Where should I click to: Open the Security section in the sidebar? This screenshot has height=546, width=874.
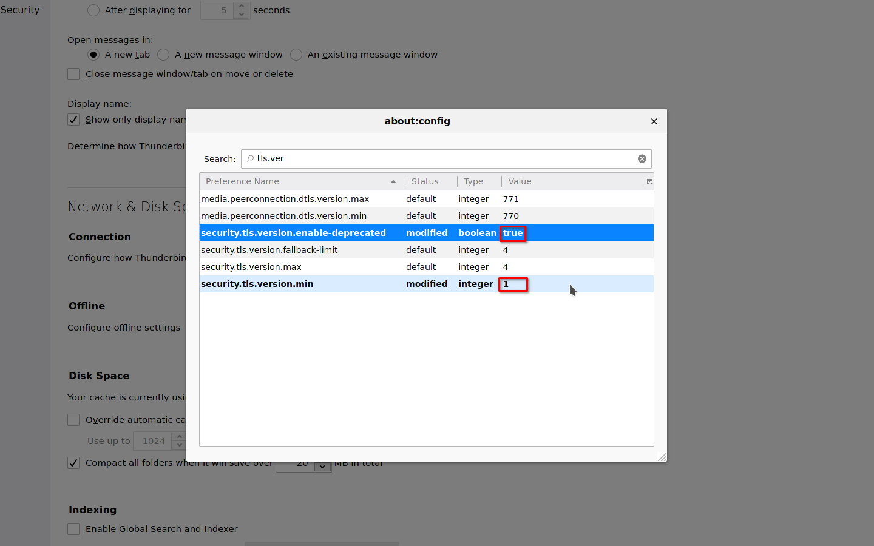20,10
